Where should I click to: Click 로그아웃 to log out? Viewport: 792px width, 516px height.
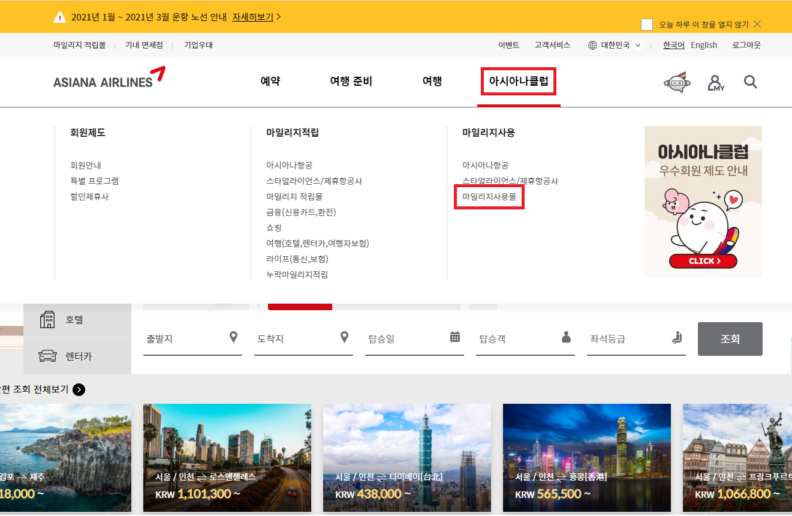coord(746,45)
